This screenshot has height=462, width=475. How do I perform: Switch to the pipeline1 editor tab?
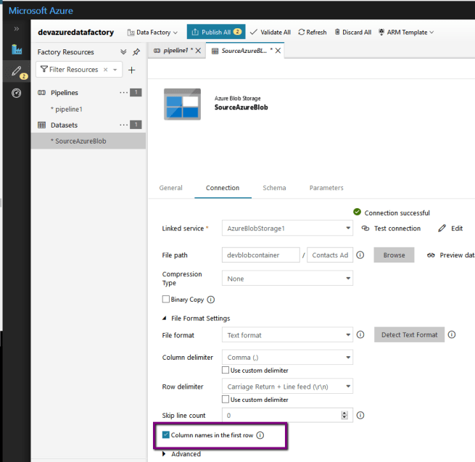pos(173,51)
